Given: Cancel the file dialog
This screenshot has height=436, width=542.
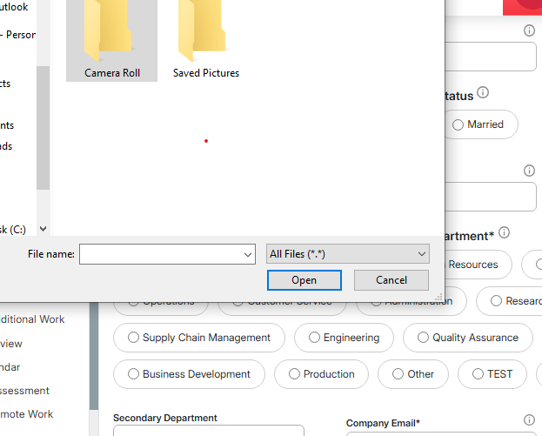Looking at the screenshot, I should click(x=391, y=280).
